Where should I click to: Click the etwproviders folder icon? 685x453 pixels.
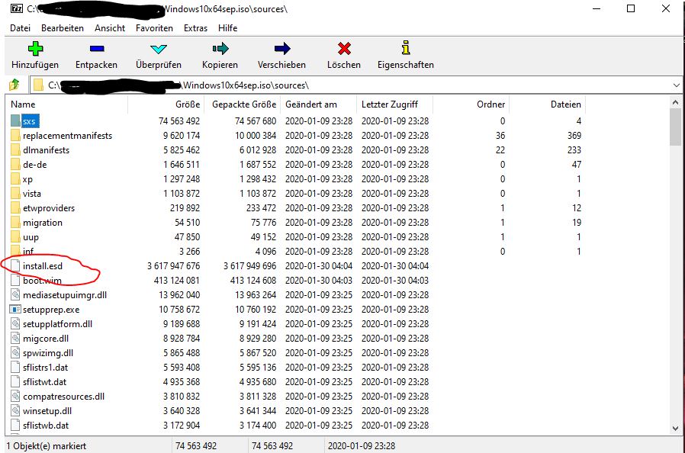15,208
